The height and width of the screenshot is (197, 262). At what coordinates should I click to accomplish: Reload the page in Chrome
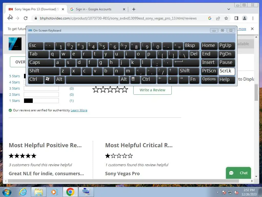(26, 18)
